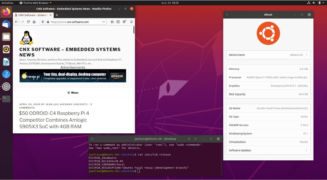
Task: Click the Memory 3.8 GiB row
Action: point(268,69)
